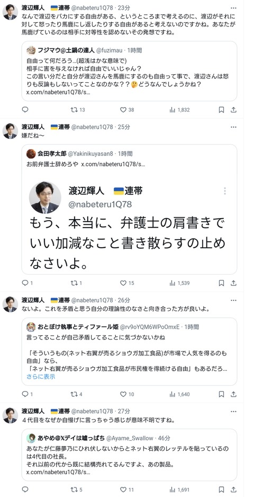View analytics showing 1,539 views

pos(179,283)
